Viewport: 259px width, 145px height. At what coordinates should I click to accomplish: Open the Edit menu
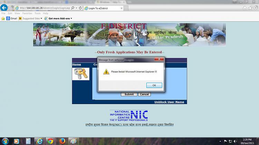coord(10,13)
